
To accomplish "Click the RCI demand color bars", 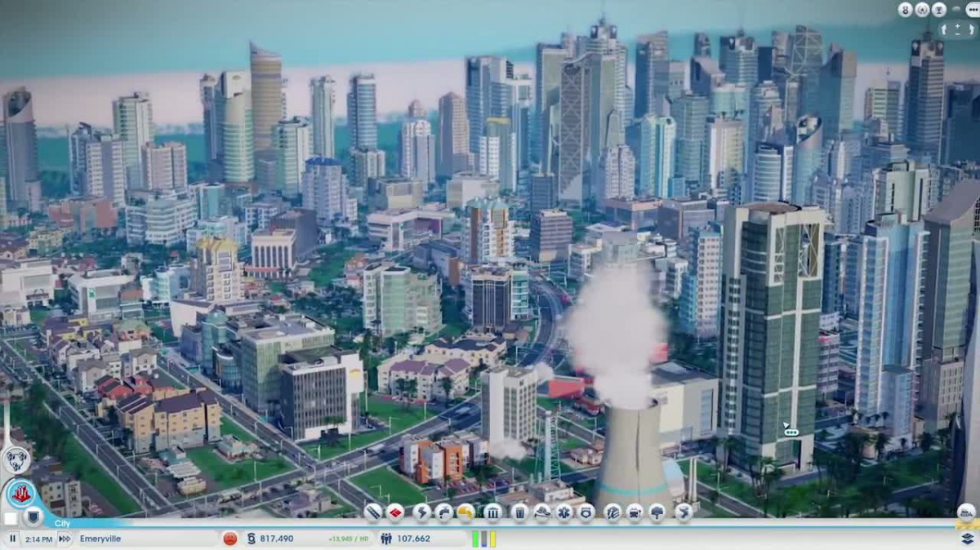I will pyautogui.click(x=483, y=539).
